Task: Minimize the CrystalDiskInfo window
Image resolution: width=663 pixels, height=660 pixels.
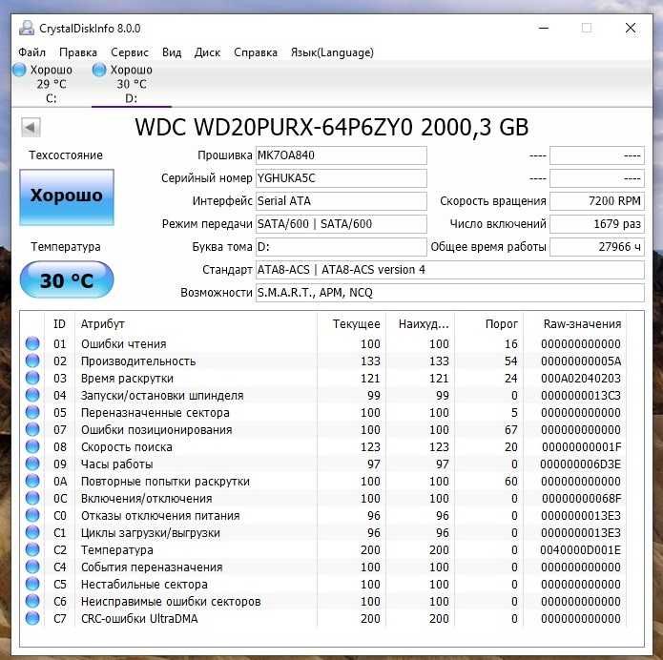Action: 544,28
